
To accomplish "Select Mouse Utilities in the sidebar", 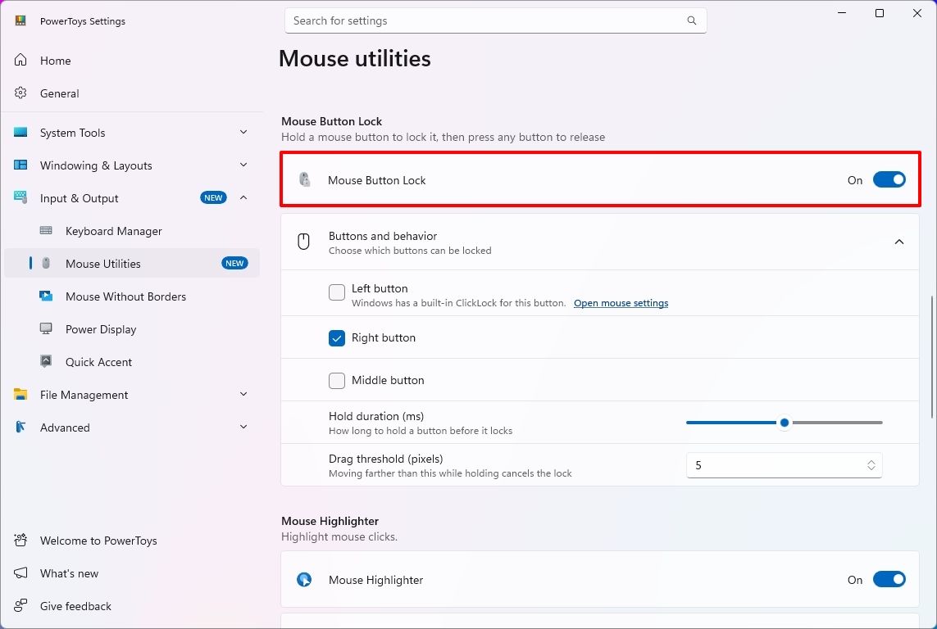I will pos(131,263).
